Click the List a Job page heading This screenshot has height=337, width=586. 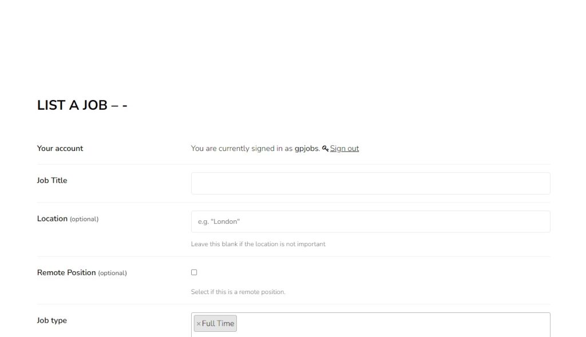tap(82, 105)
